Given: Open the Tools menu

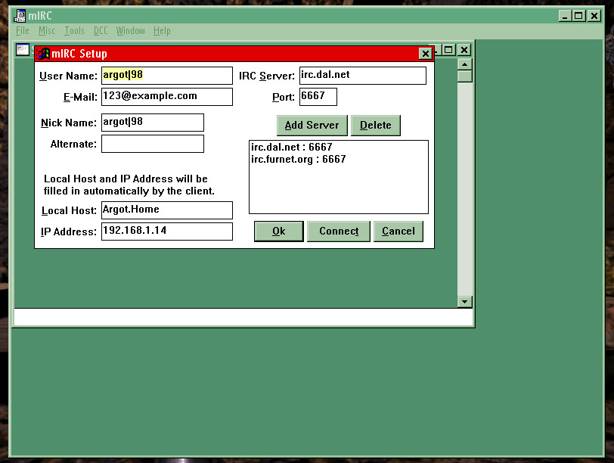Looking at the screenshot, I should coord(74,31).
